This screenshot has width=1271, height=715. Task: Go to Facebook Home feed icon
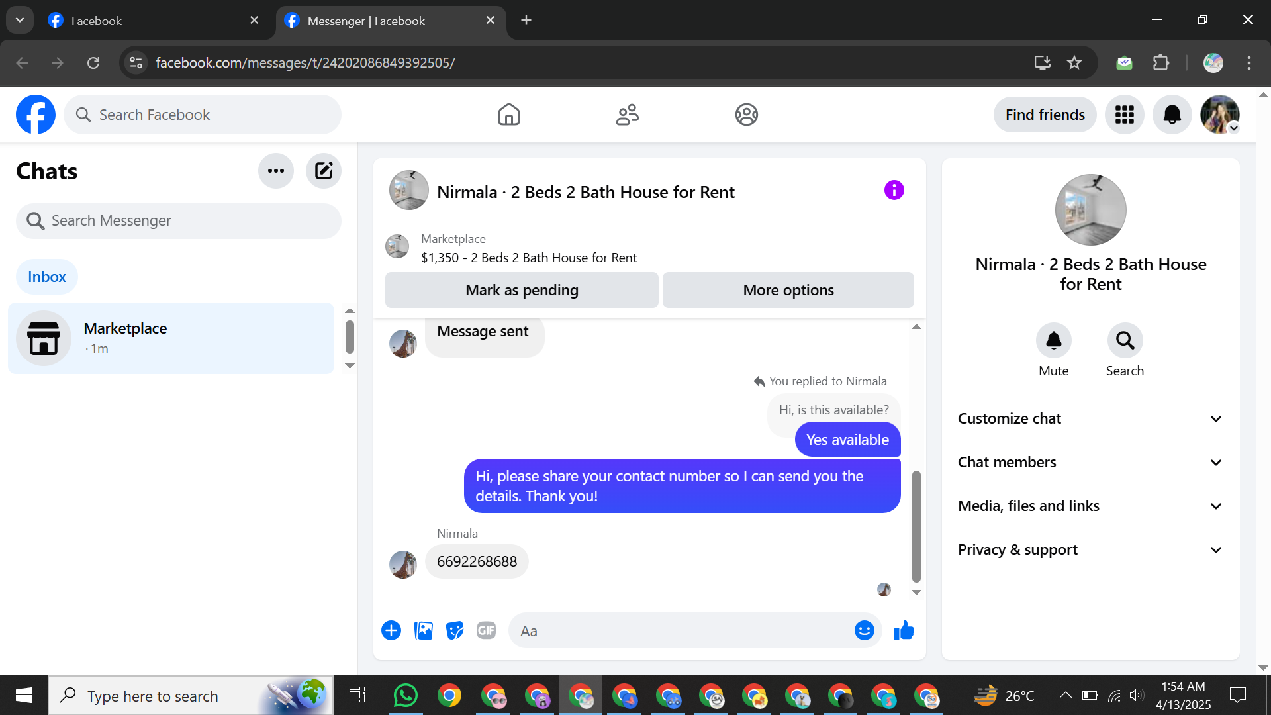click(508, 115)
